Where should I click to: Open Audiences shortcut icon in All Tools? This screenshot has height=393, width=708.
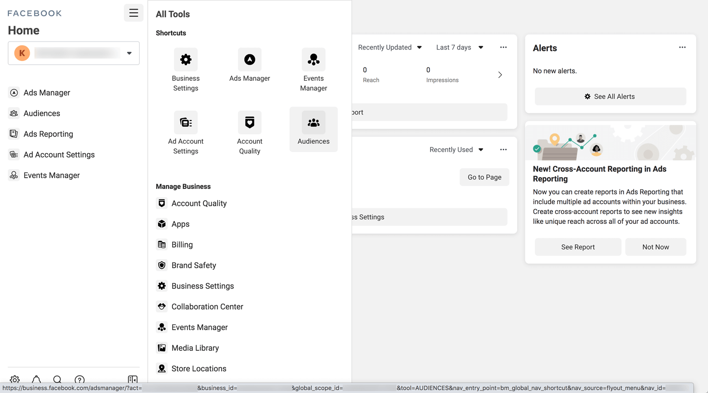coord(313,122)
